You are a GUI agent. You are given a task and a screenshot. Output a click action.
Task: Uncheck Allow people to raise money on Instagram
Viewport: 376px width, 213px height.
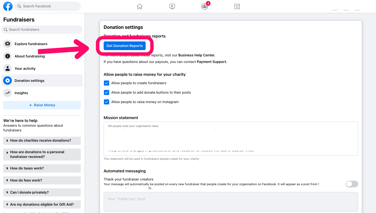click(x=106, y=102)
